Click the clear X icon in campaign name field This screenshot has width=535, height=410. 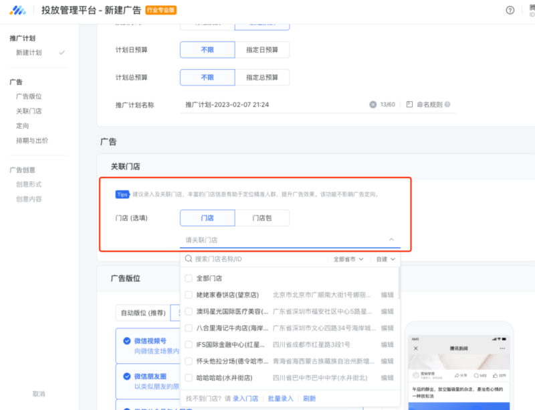(374, 105)
